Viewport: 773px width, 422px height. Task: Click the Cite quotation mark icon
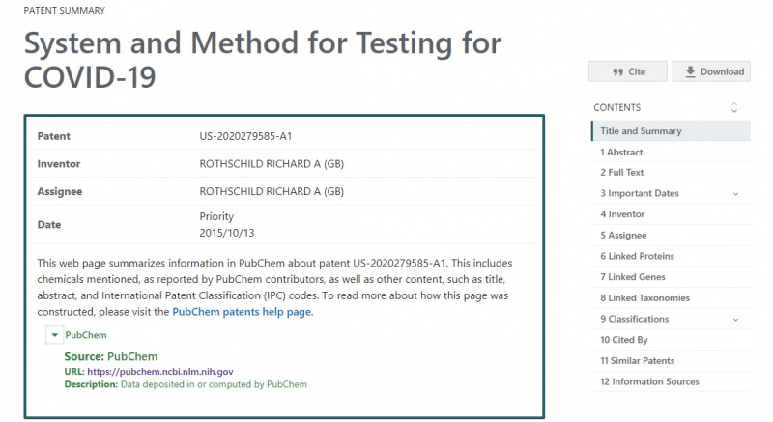(x=617, y=71)
